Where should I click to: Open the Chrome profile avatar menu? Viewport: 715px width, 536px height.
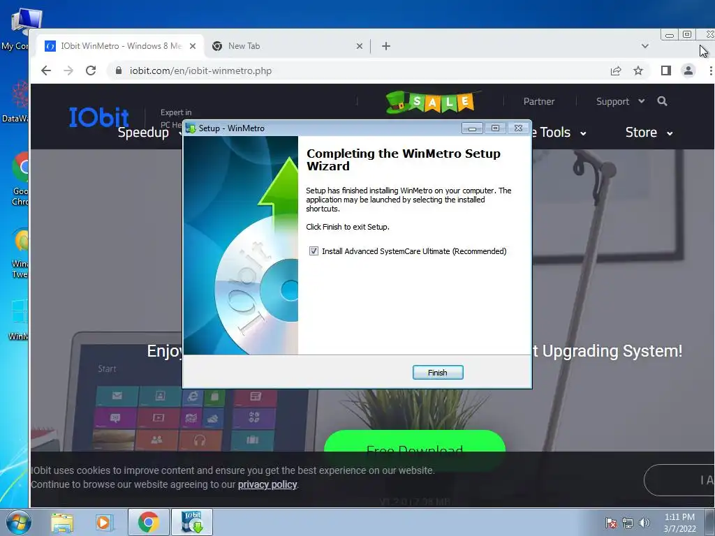click(688, 70)
